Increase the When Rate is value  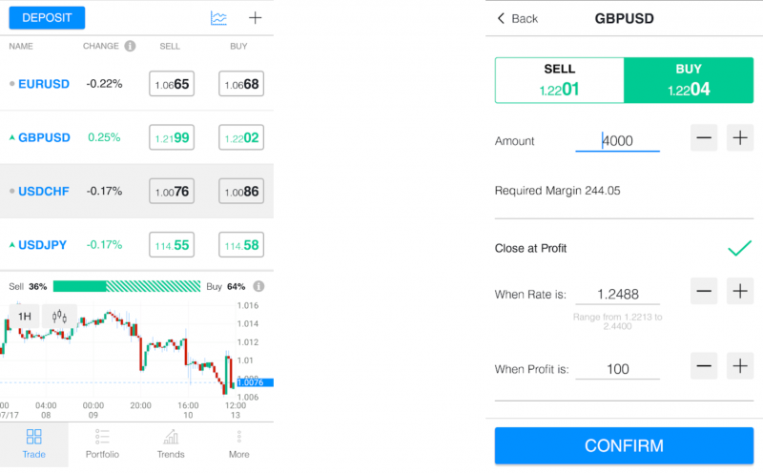740,291
